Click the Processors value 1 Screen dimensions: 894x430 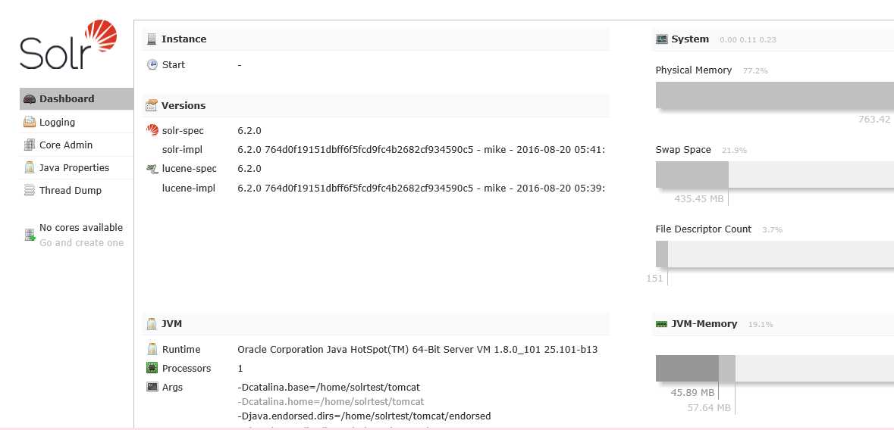pos(240,368)
